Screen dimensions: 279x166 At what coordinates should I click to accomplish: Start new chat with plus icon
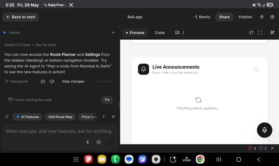click(113, 33)
